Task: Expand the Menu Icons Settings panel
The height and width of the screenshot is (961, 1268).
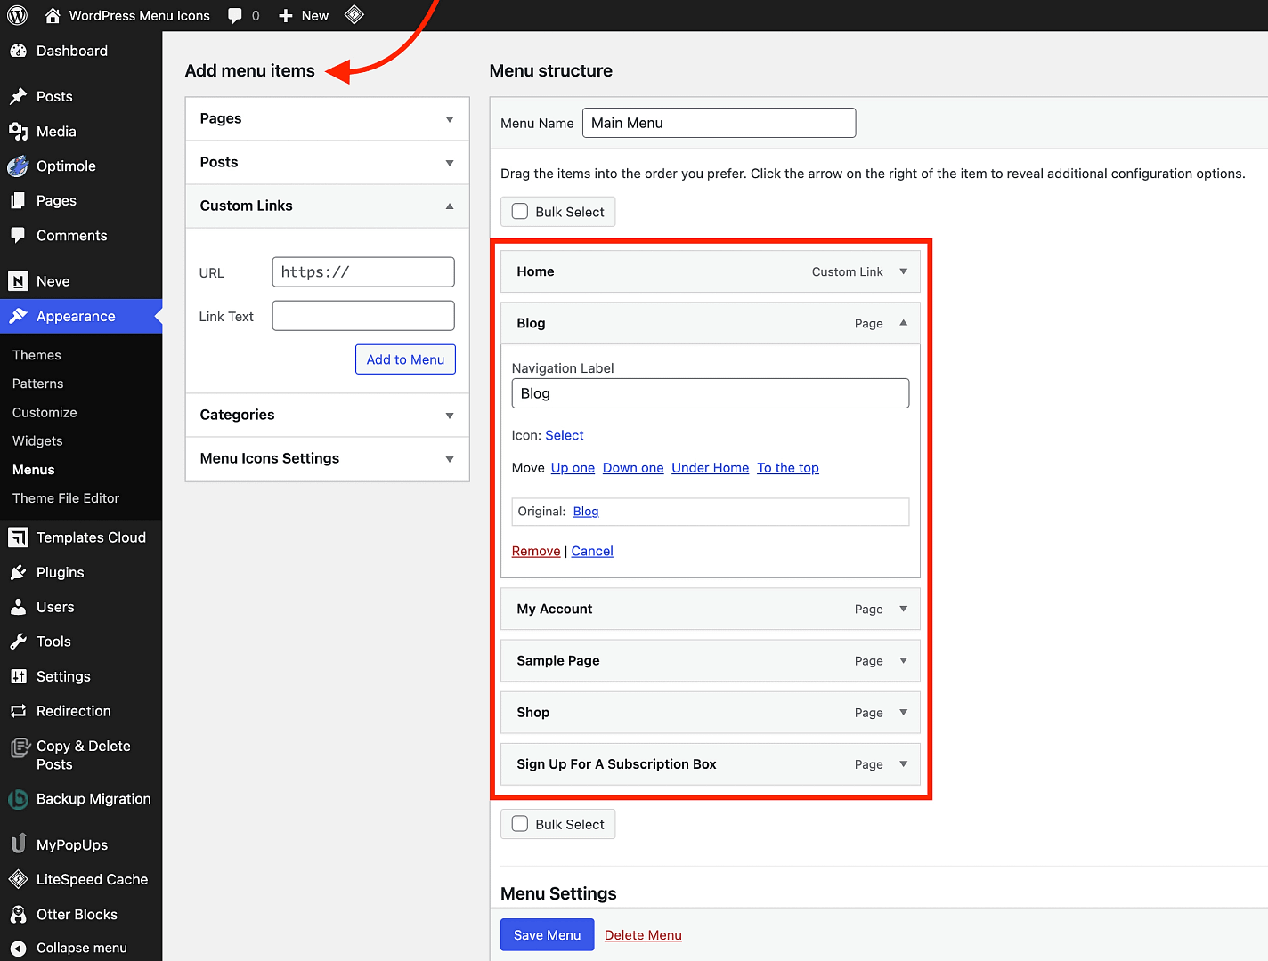Action: point(450,459)
